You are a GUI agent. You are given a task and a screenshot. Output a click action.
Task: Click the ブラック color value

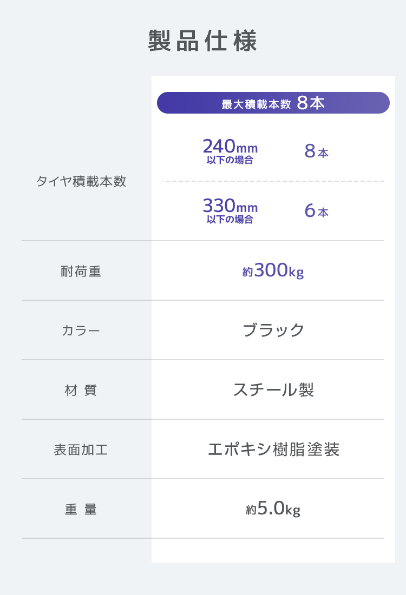(x=273, y=330)
